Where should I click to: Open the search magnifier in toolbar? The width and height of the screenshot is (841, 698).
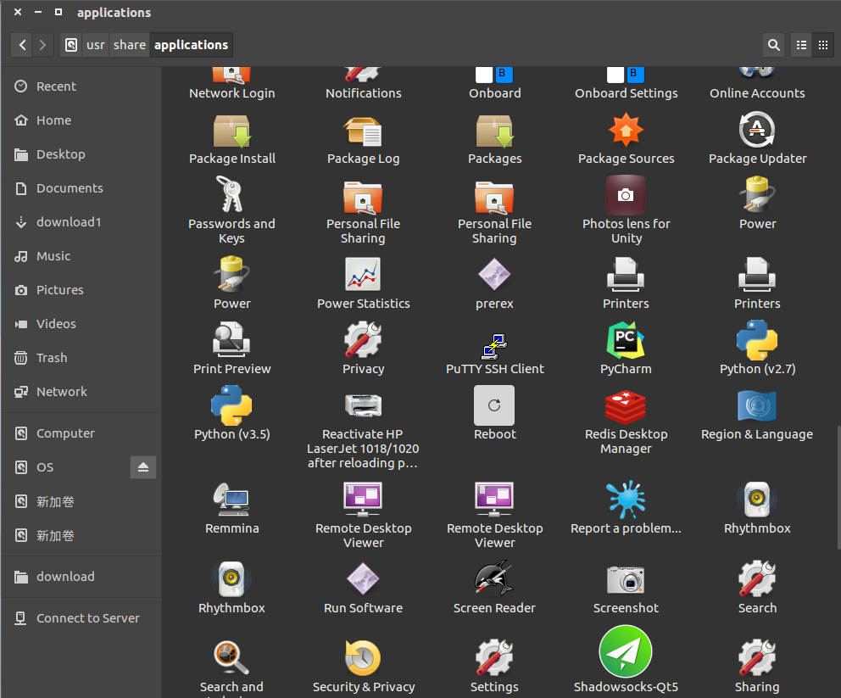tap(773, 45)
